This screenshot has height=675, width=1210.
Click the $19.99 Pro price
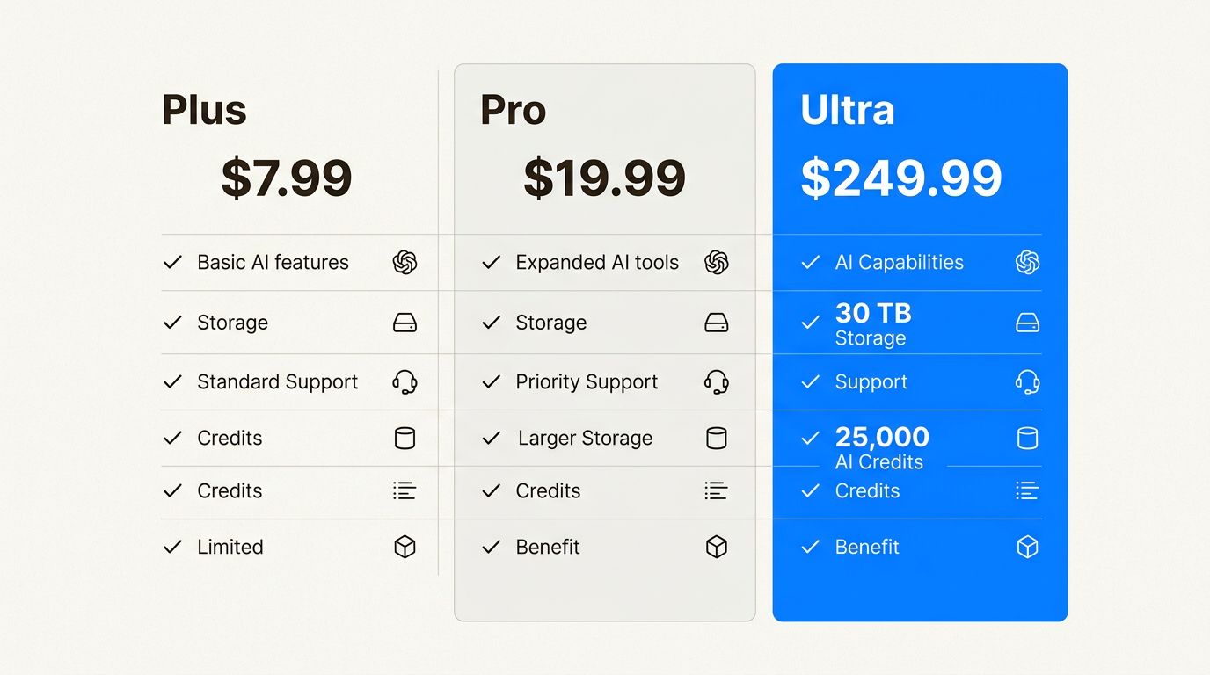click(x=604, y=178)
